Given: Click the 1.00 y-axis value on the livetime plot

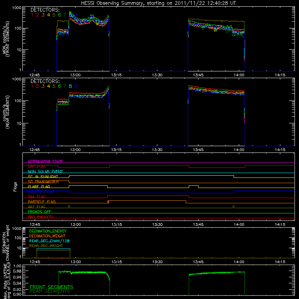Looking at the screenshot, I should click(17, 266).
